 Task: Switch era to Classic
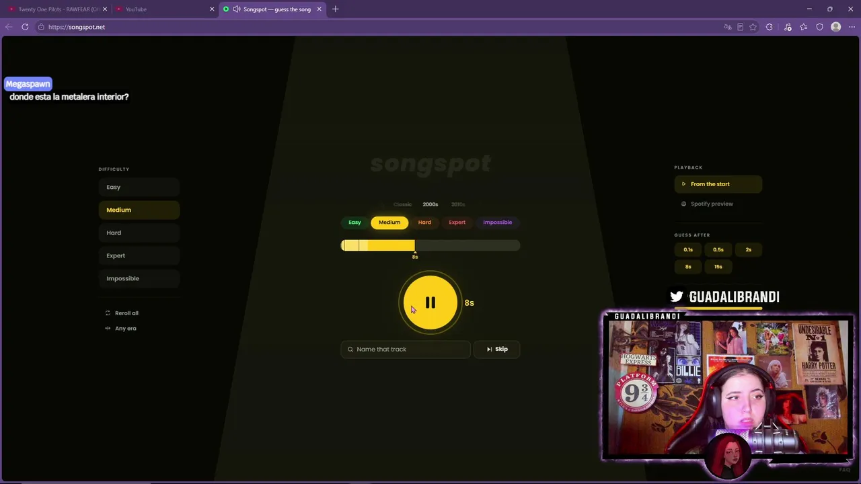click(402, 204)
